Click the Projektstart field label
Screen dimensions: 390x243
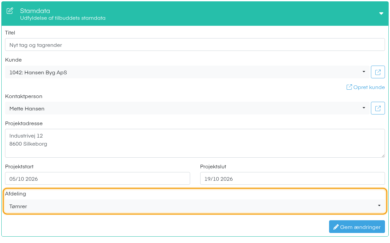[x=19, y=167]
